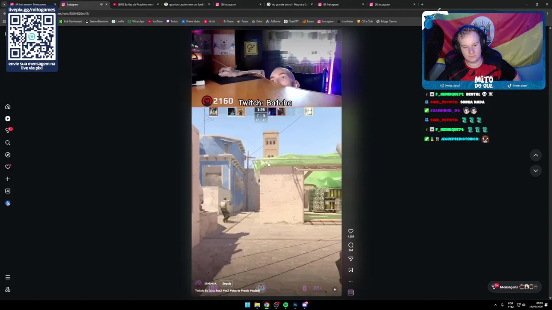Open the BJ-Share bookmark
Image resolution: width=552 pixels, height=310 pixels.
point(226,22)
